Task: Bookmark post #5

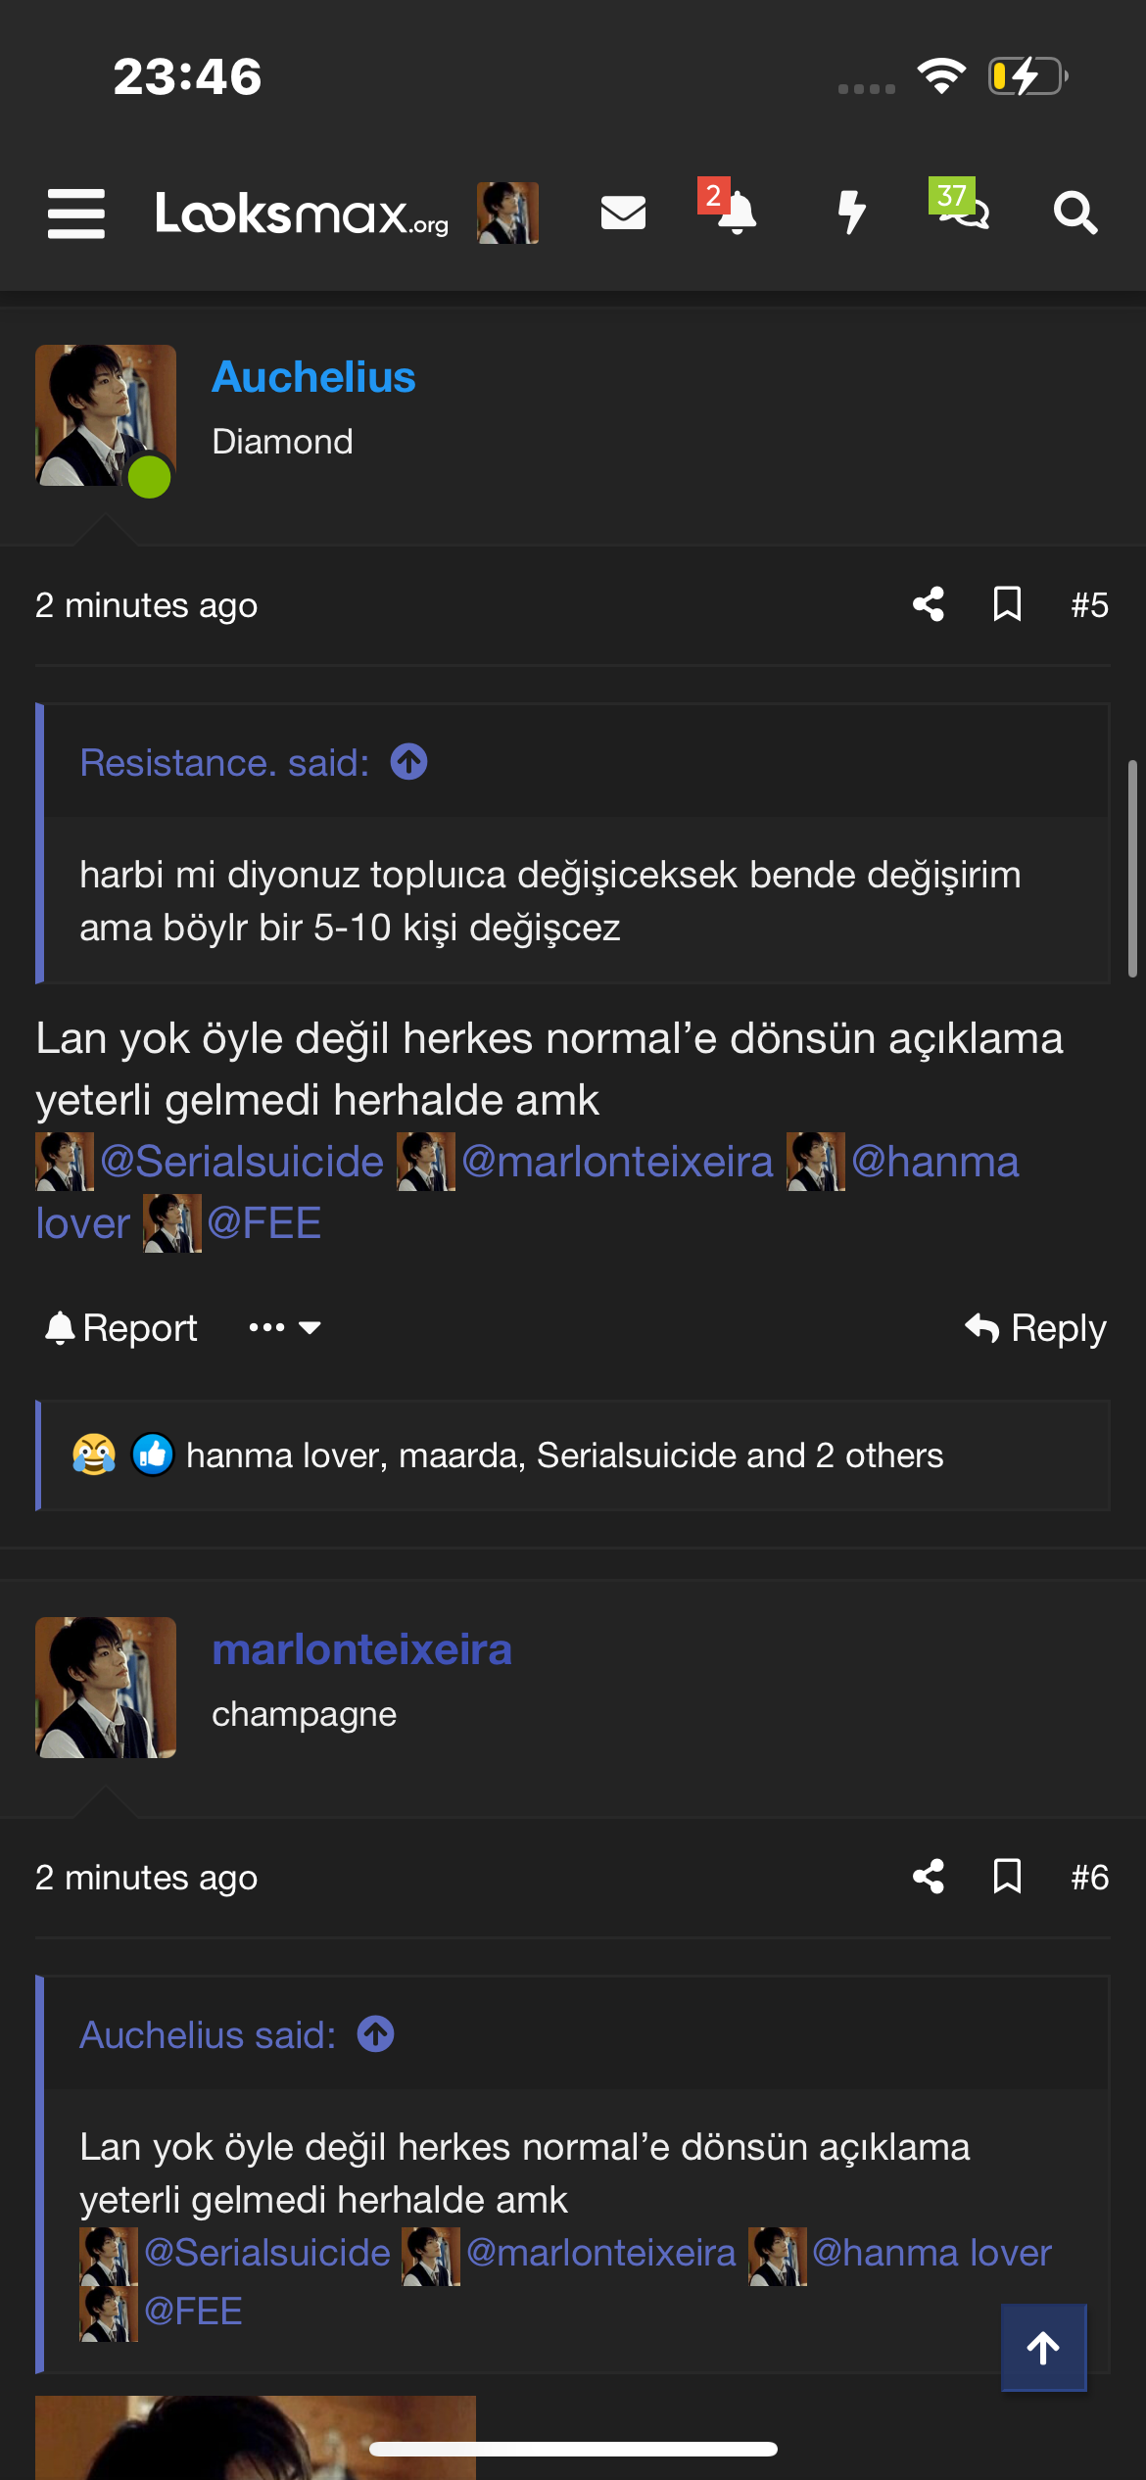Action: pos(1007,604)
